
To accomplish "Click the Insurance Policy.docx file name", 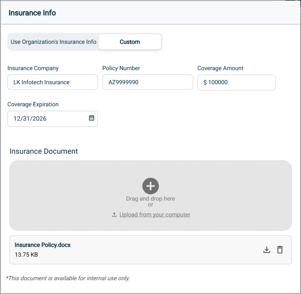I will pyautogui.click(x=43, y=245).
